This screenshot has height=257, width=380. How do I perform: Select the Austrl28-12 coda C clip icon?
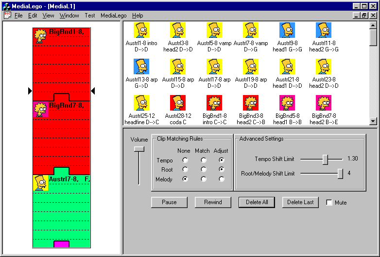(178, 103)
